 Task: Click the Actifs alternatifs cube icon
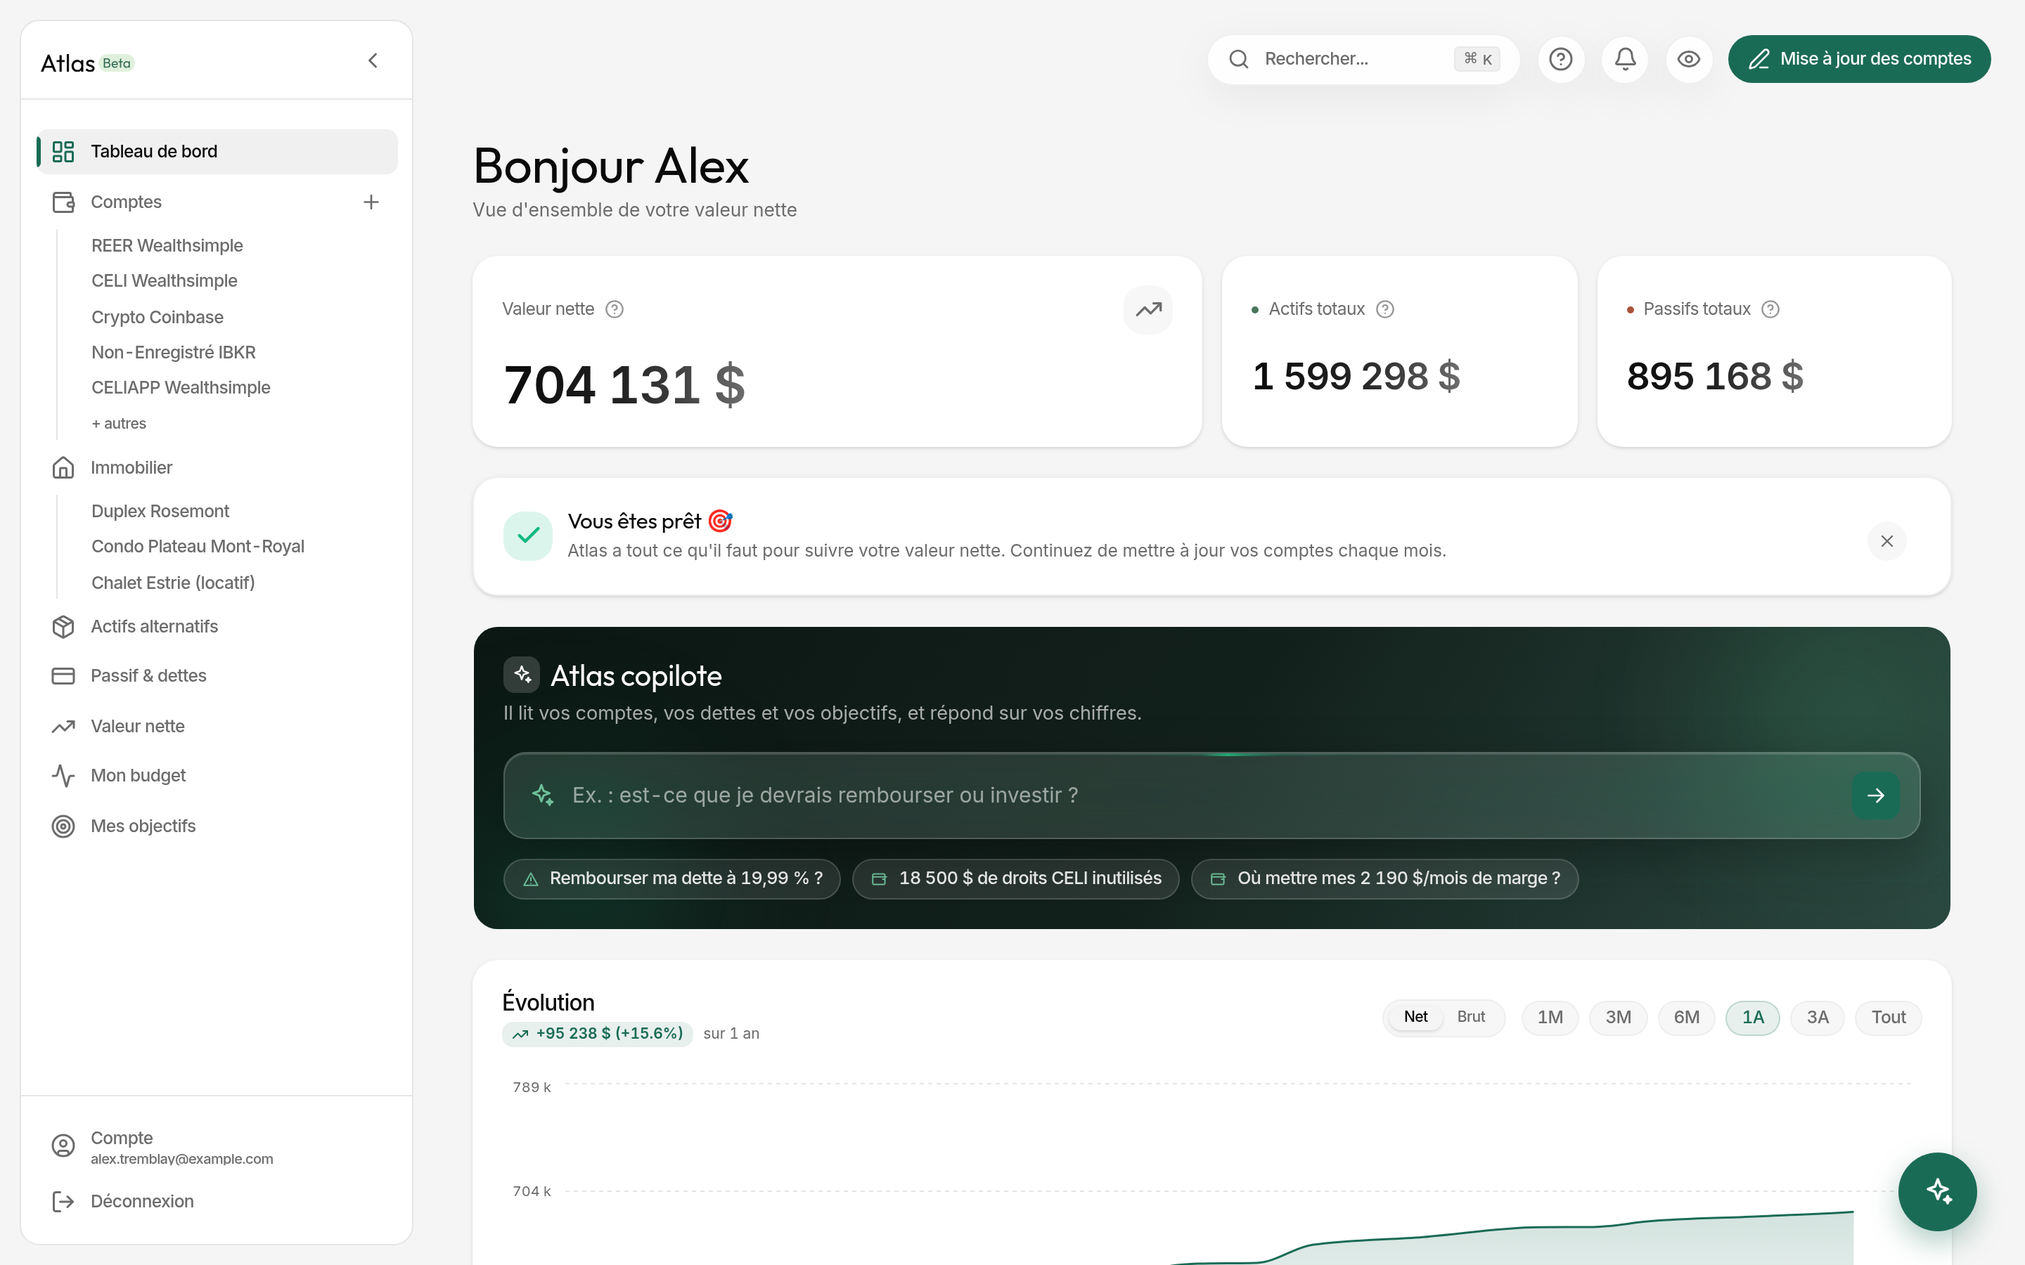click(63, 627)
